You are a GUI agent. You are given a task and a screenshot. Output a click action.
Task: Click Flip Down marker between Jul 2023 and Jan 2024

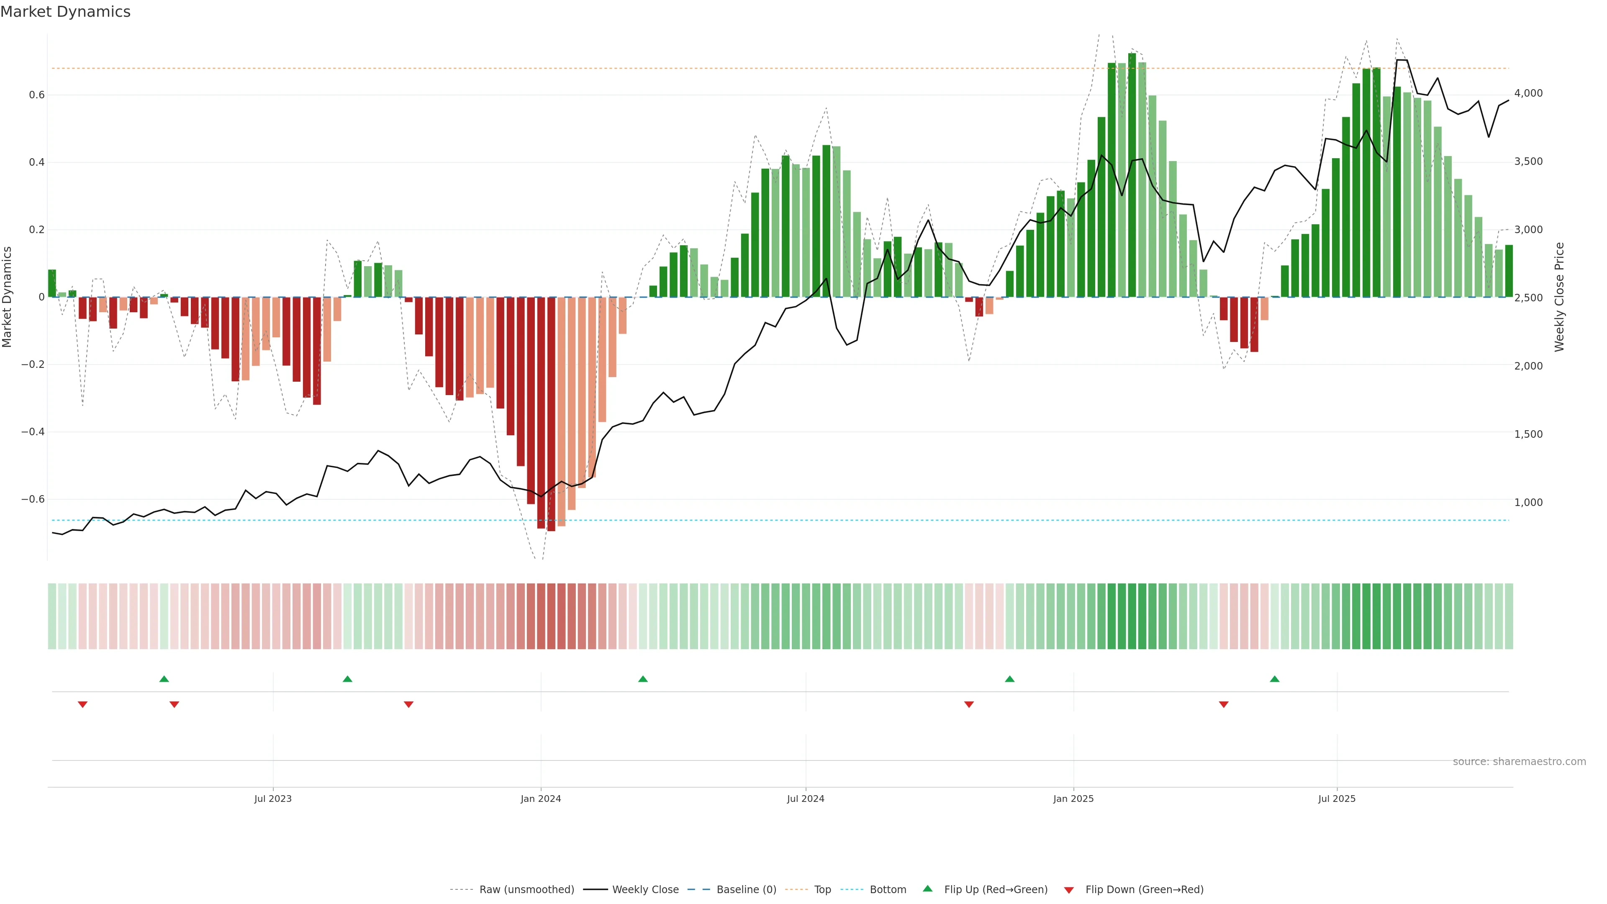click(x=408, y=704)
